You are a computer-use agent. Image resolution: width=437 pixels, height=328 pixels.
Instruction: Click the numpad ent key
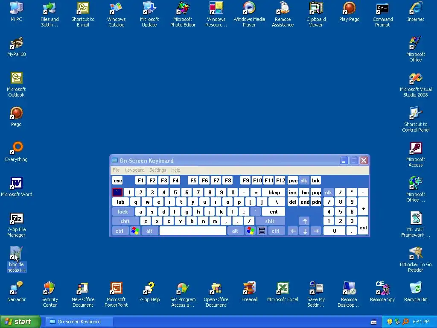(x=363, y=226)
